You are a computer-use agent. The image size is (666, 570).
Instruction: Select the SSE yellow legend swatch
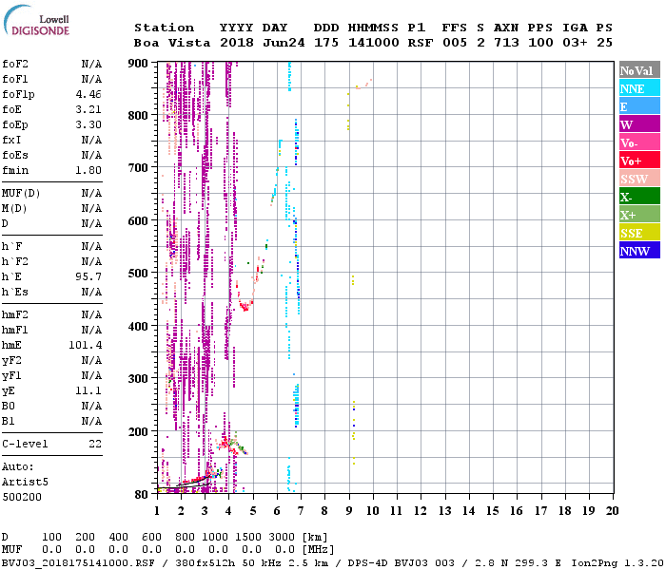click(639, 233)
